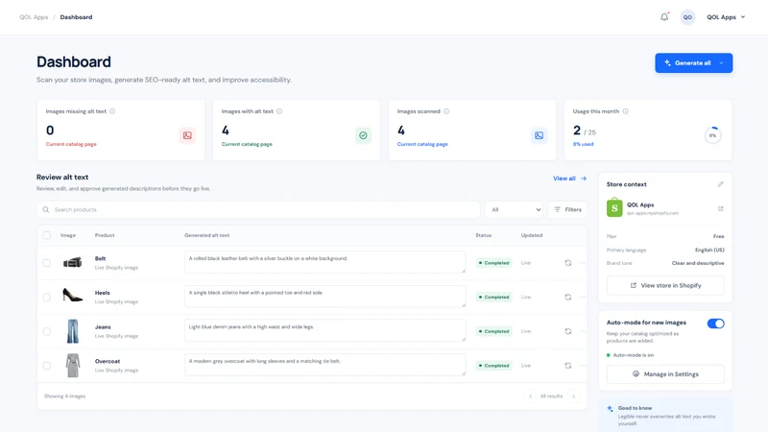Show info for Usage this month
The height and width of the screenshot is (432, 768).
click(x=626, y=111)
